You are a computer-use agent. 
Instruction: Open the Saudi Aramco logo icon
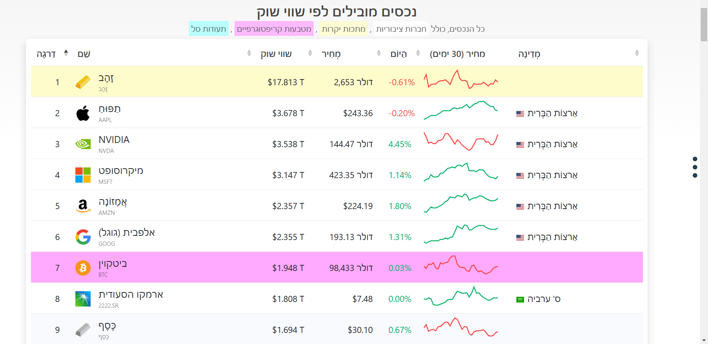[x=83, y=299]
